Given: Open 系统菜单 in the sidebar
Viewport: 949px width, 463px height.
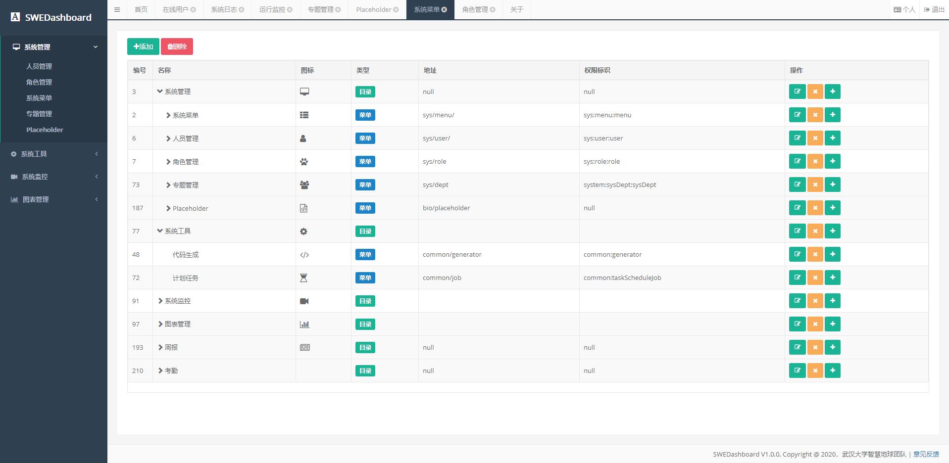Looking at the screenshot, I should 39,98.
